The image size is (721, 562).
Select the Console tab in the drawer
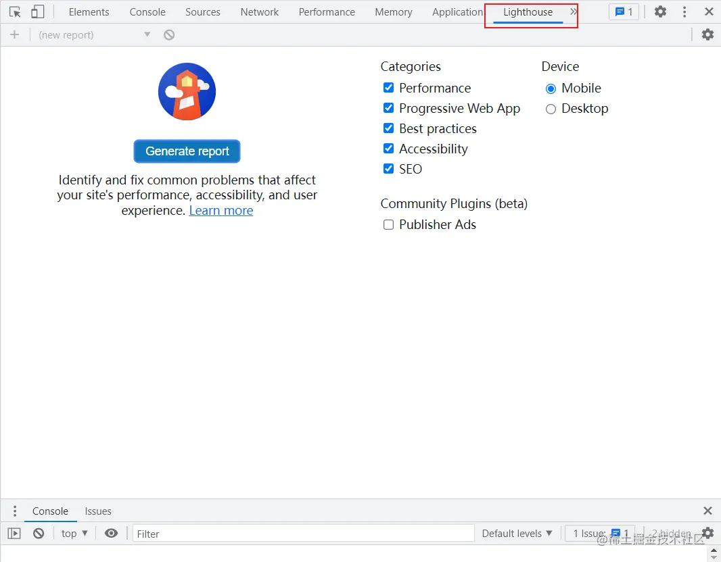(x=50, y=511)
